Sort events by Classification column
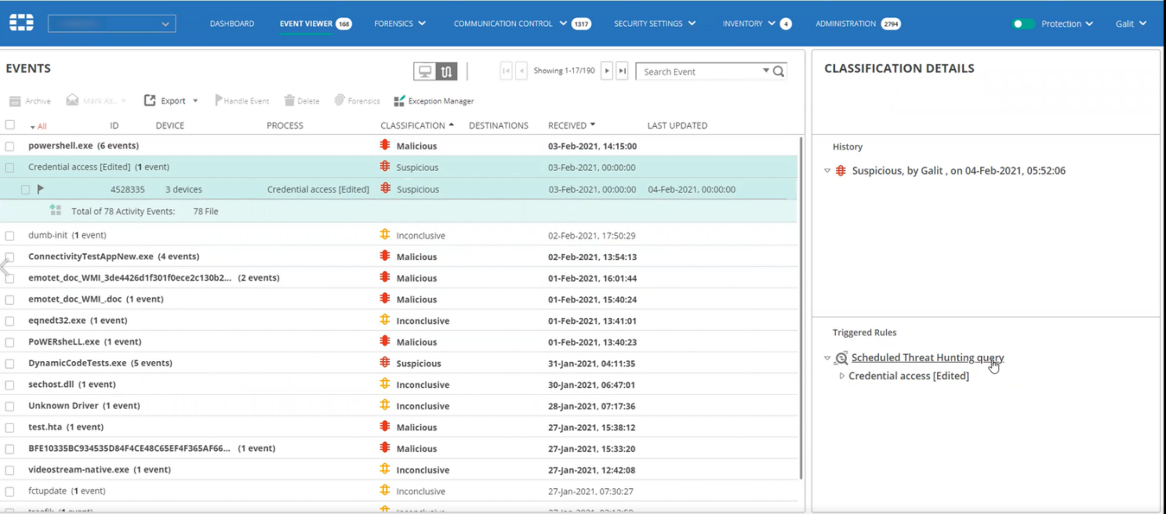The height and width of the screenshot is (514, 1166). 412,125
